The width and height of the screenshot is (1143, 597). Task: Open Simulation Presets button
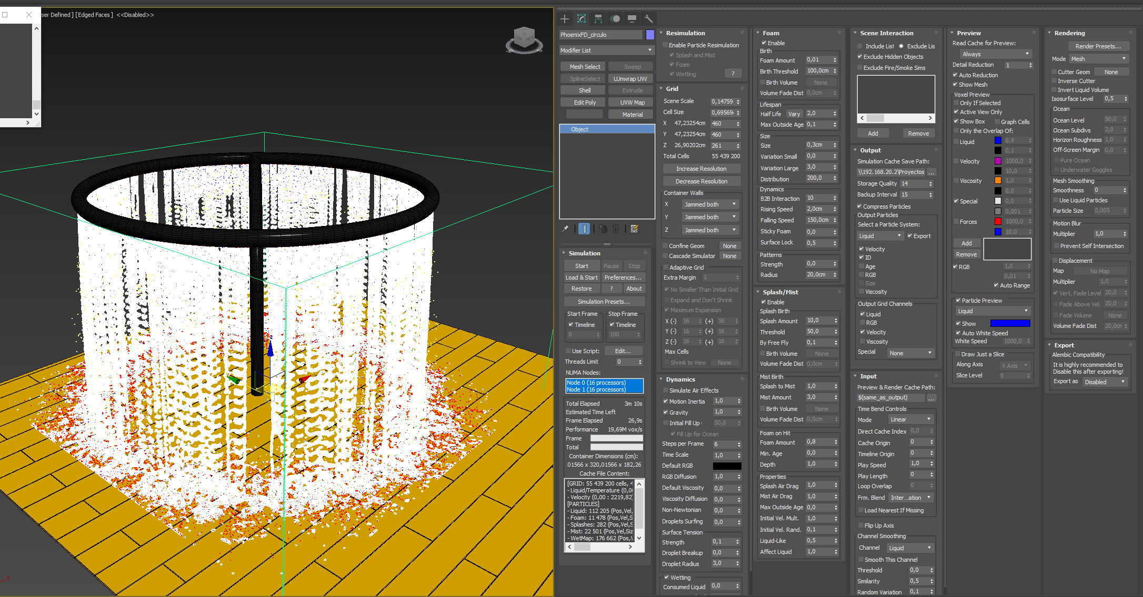(x=604, y=302)
